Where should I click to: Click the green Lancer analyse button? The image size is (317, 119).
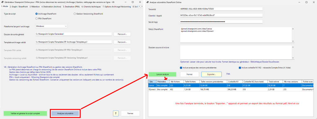(x=163, y=74)
